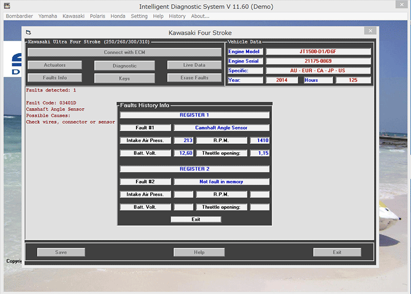Screen dimensions: 411x294
Task: Open the Setting menu
Action: click(139, 16)
